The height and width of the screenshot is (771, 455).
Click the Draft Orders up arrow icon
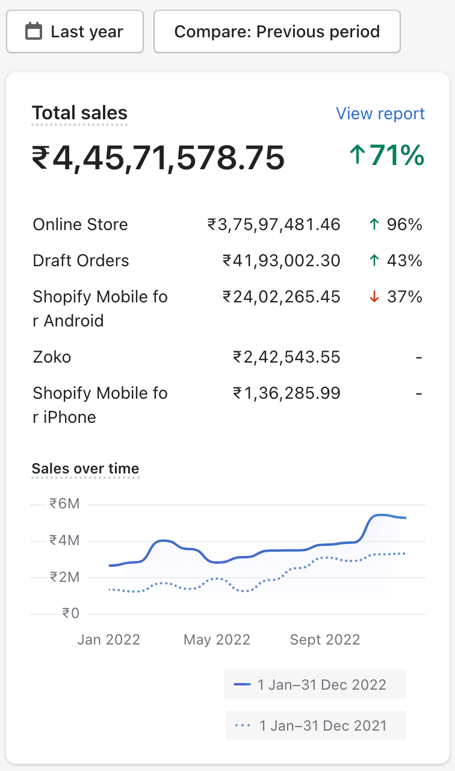point(374,261)
